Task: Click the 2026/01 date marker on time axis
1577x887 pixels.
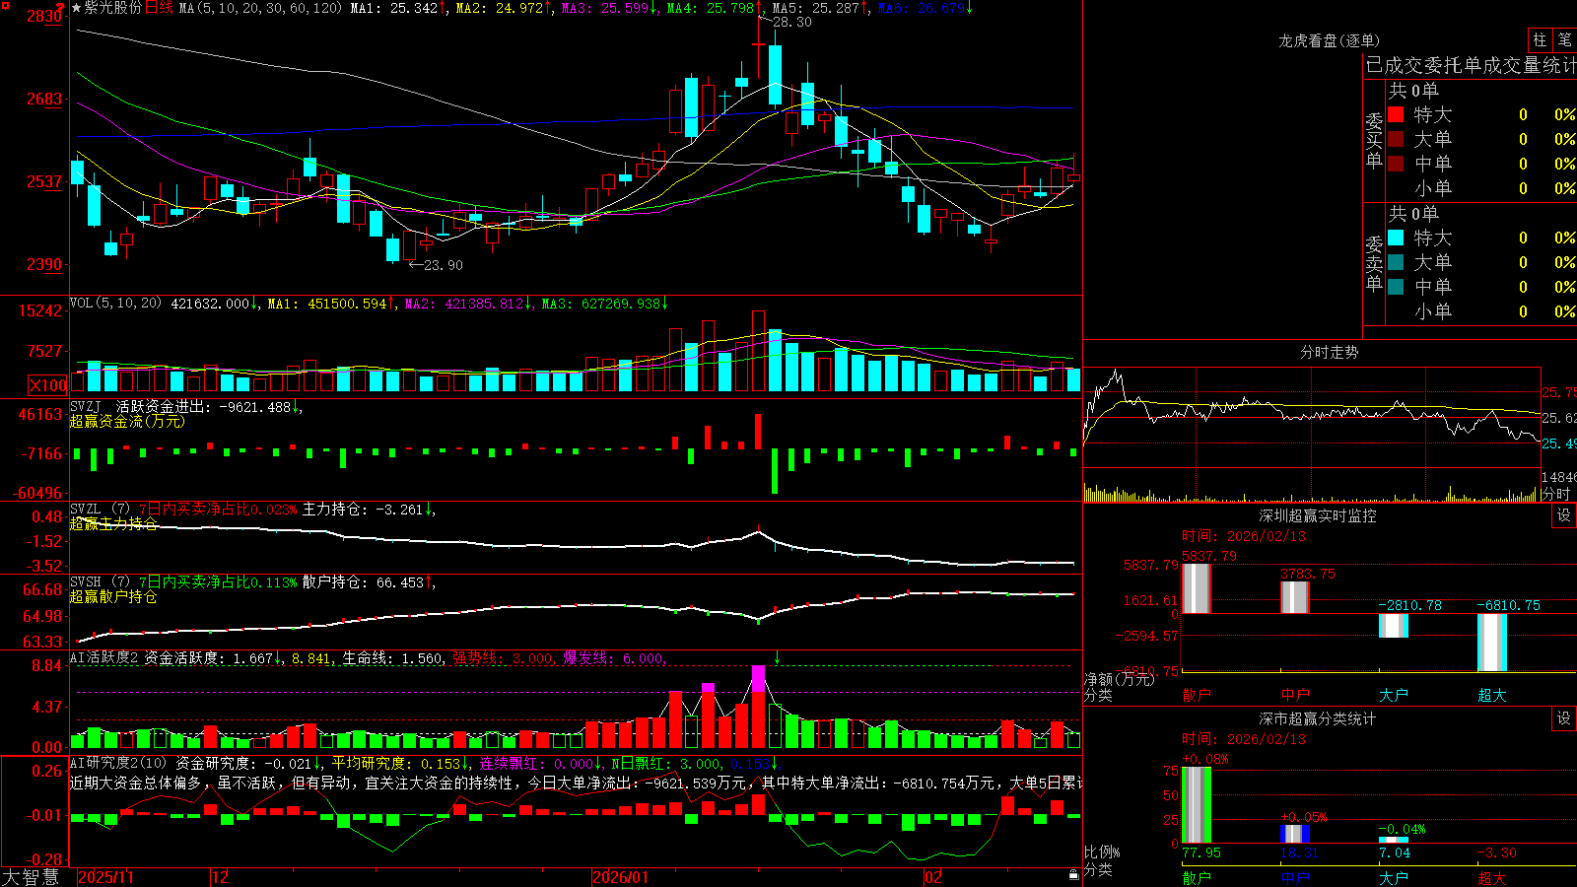Action: coord(621,877)
